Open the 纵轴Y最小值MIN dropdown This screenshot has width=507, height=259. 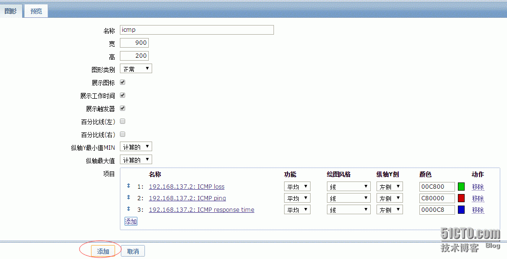point(136,147)
